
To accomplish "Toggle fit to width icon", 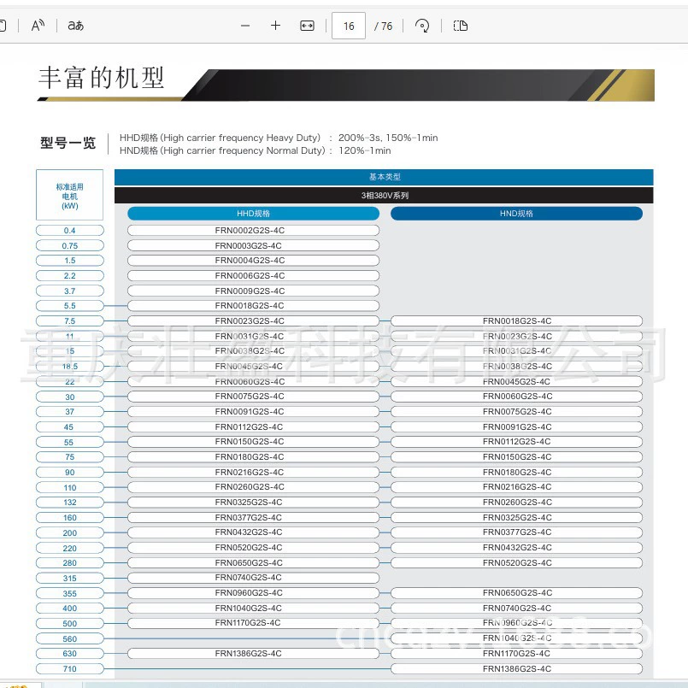I will tap(307, 26).
